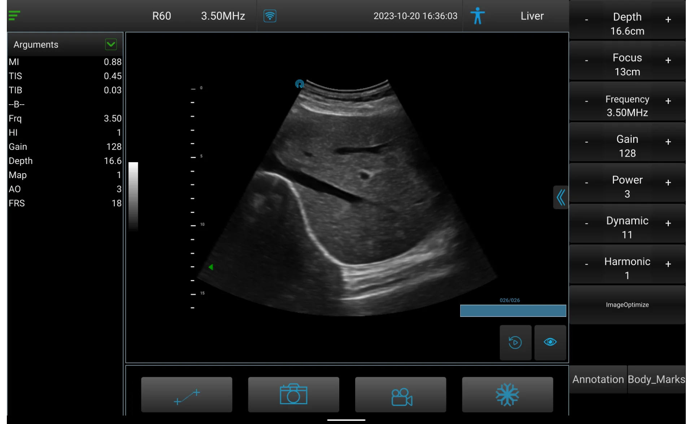
Task: Decrease Gain using minus button
Action: tap(587, 142)
